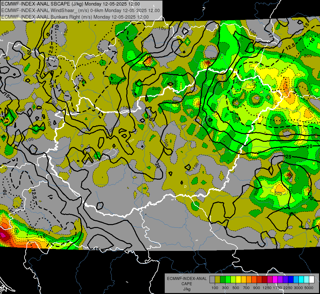The height and width of the screenshot is (294, 320).
Task: Click the "1750" legend scale value
Action: point(278,288)
